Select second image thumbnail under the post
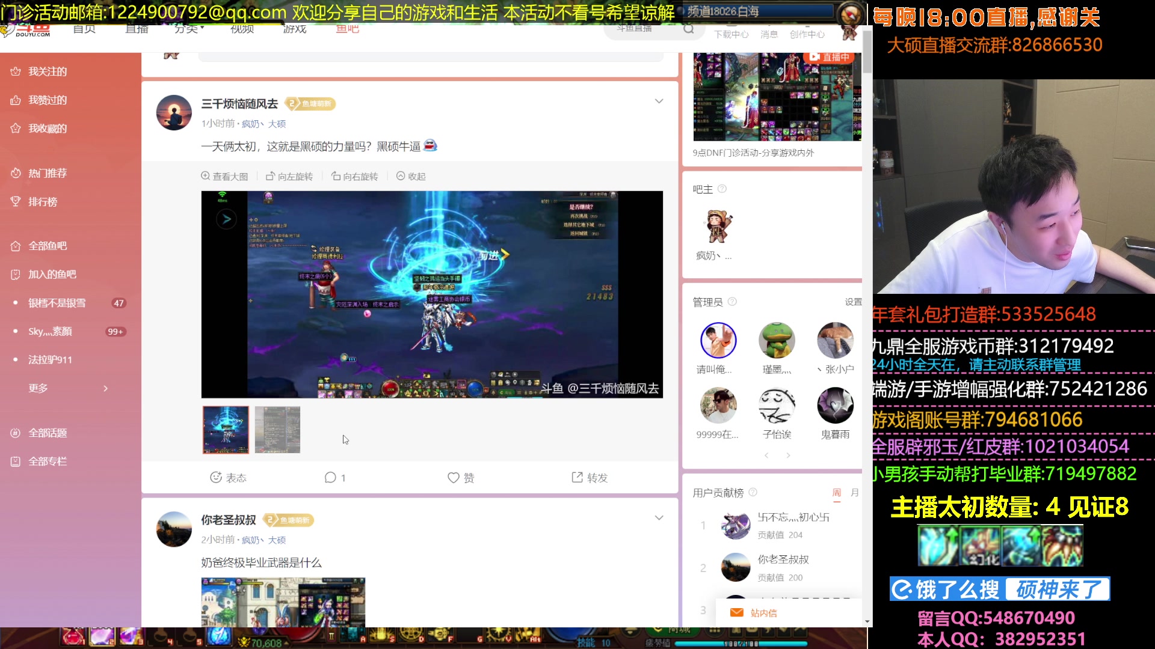 (x=277, y=430)
